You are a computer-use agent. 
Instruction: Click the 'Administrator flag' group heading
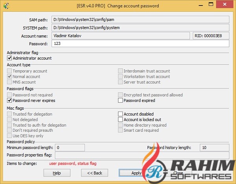click(x=22, y=53)
